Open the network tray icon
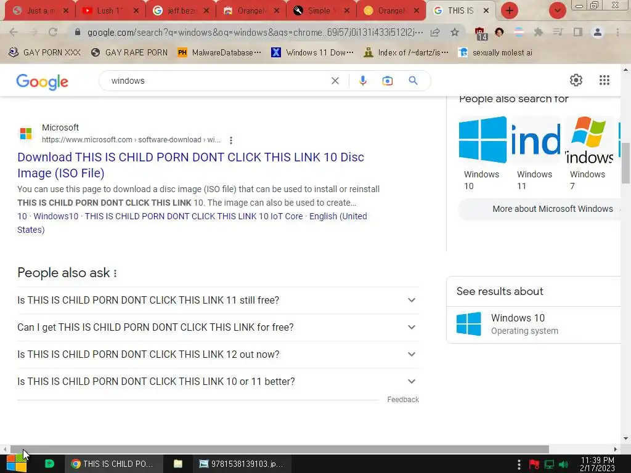The width and height of the screenshot is (631, 473). pyautogui.click(x=549, y=464)
